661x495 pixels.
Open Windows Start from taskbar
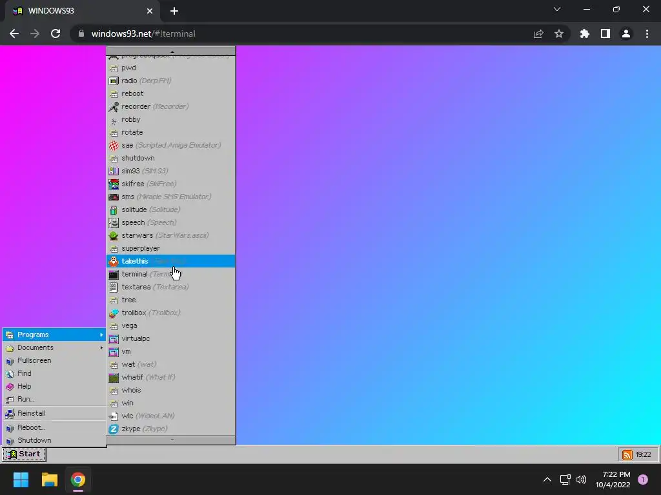[21, 480]
